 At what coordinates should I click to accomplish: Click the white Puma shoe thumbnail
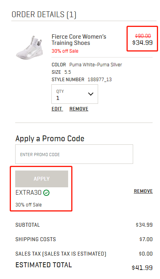pos(30,48)
